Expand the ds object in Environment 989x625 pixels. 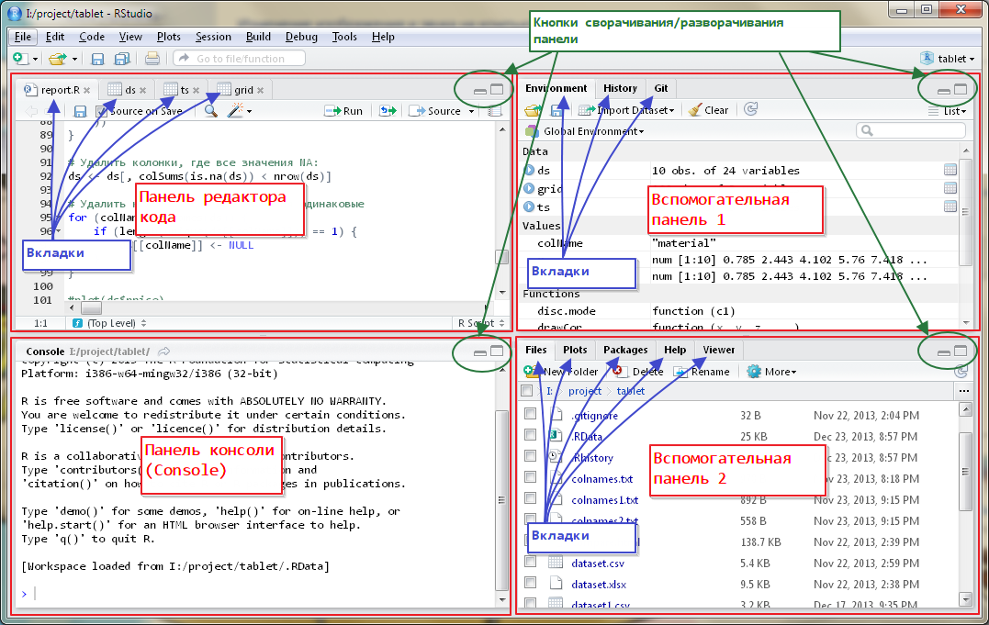(x=532, y=171)
